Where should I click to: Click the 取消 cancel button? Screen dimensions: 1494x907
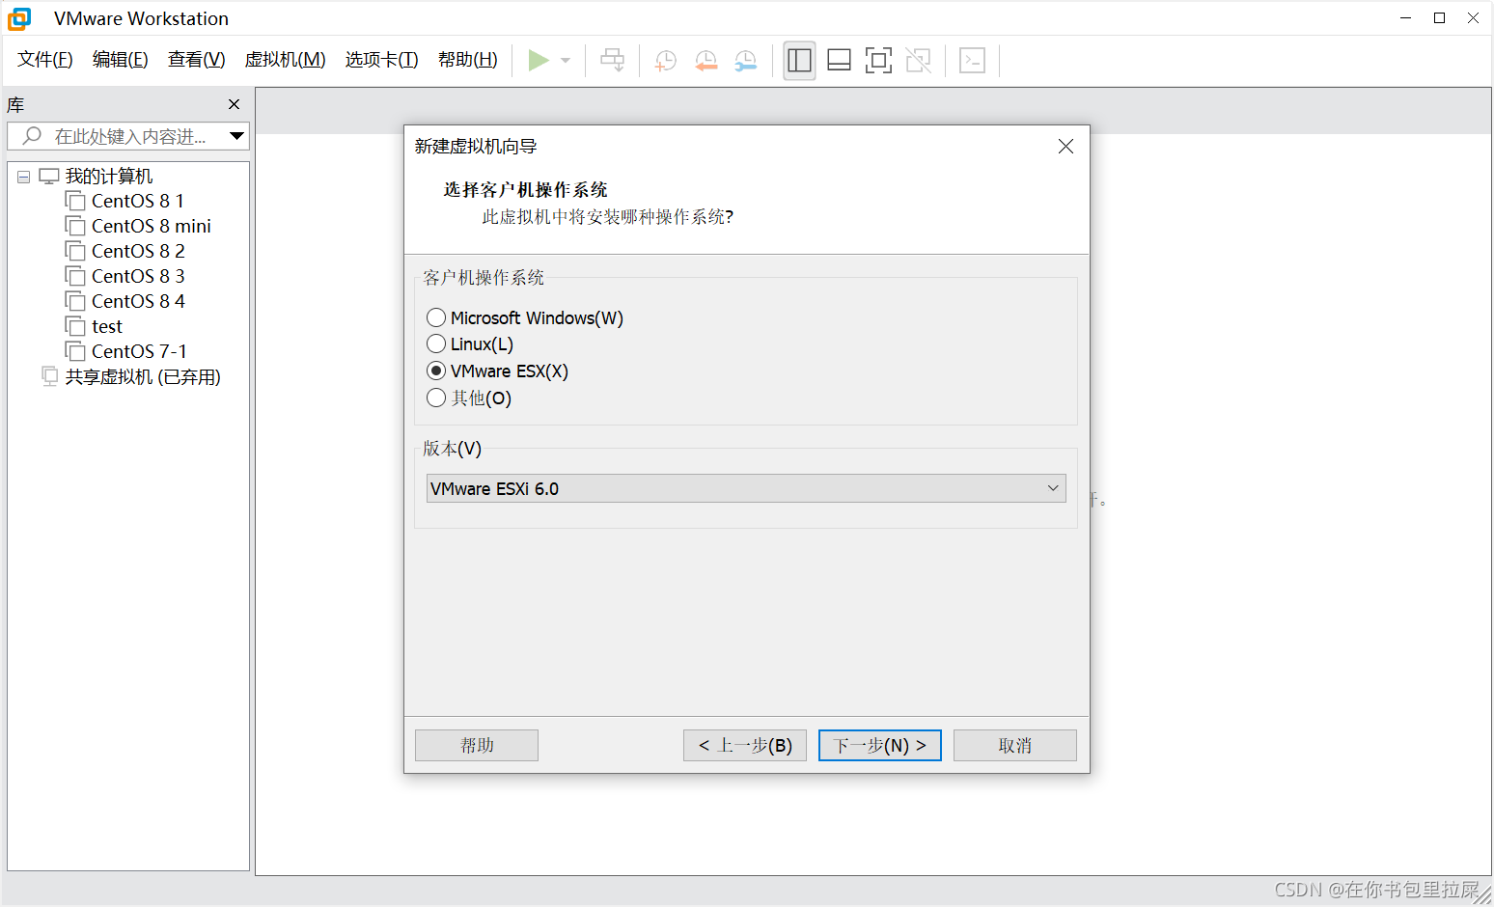1015,745
